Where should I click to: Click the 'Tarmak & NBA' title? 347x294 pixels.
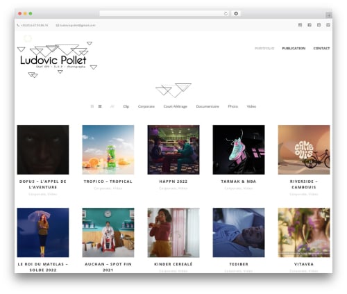(x=239, y=181)
